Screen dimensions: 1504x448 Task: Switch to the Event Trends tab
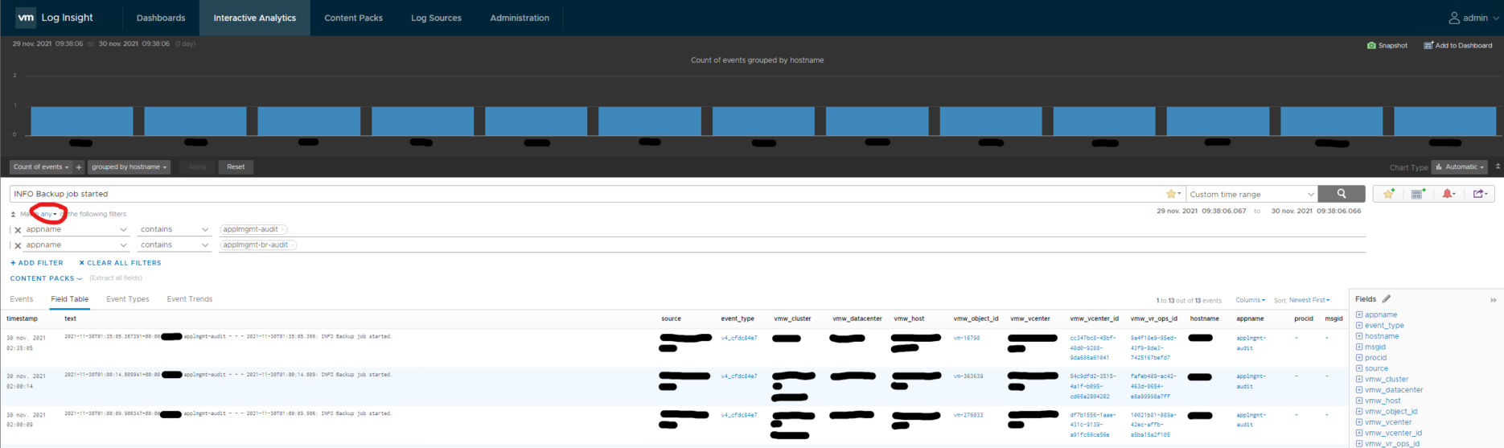(x=190, y=299)
